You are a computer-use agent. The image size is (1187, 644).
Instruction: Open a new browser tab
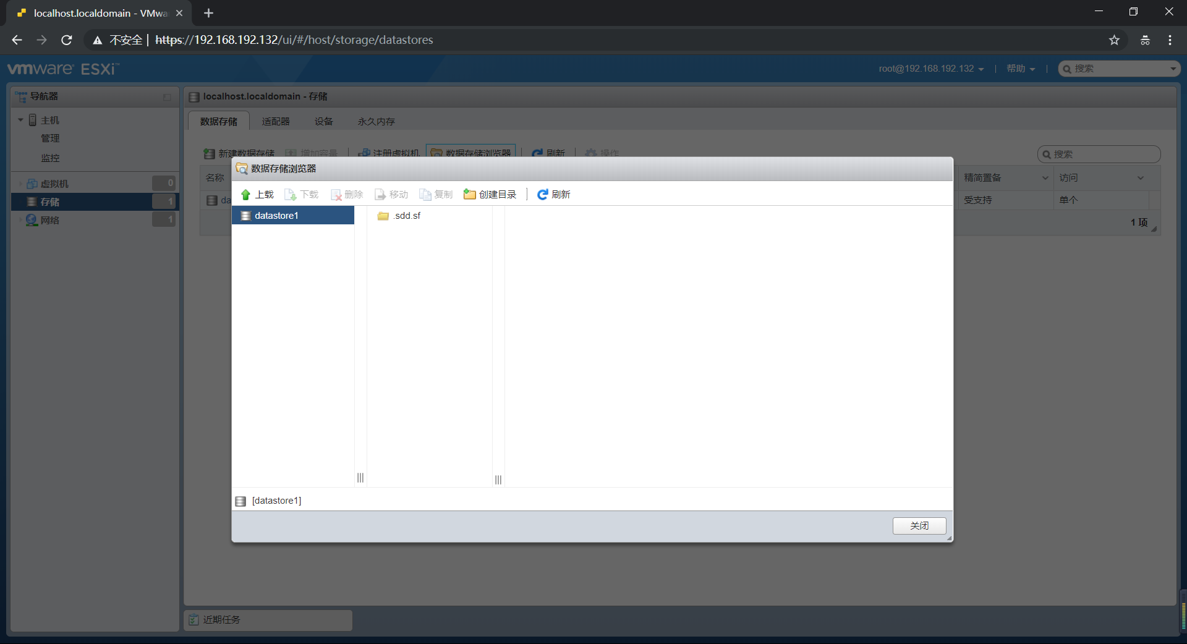(208, 13)
